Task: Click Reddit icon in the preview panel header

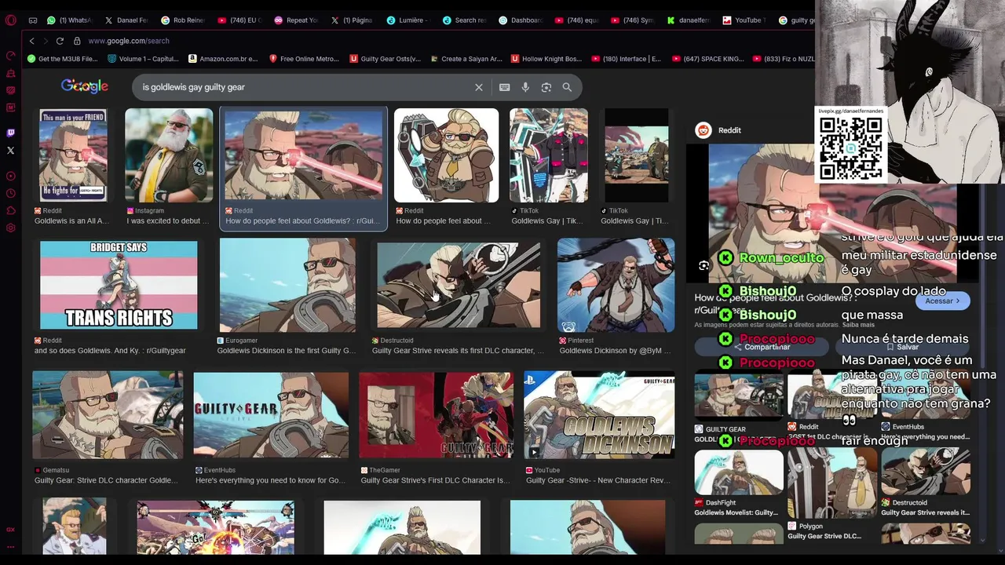Action: (x=703, y=130)
